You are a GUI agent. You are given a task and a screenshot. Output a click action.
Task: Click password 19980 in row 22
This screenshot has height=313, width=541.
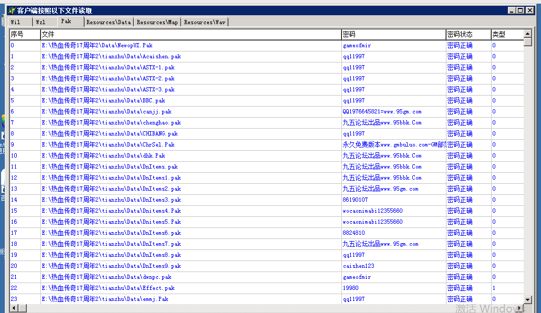(x=350, y=288)
